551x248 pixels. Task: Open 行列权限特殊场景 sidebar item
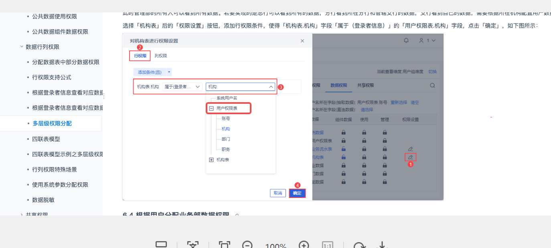[x=55, y=169]
